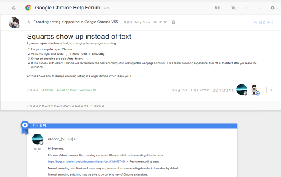Click the Google Chrome Help Forum title
Screen dimensions: 281x177
tap(68, 8)
